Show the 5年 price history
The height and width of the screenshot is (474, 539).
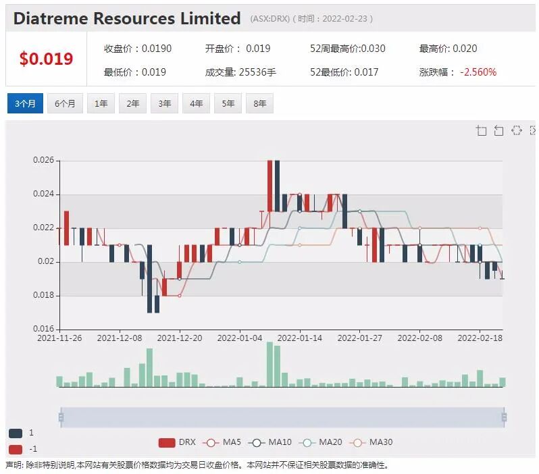click(228, 103)
